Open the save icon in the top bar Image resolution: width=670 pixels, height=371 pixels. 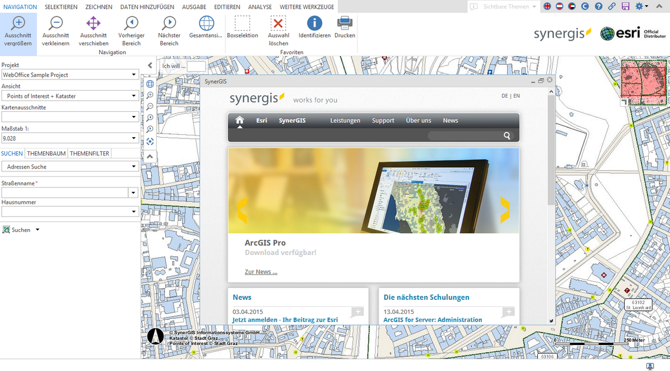point(625,6)
